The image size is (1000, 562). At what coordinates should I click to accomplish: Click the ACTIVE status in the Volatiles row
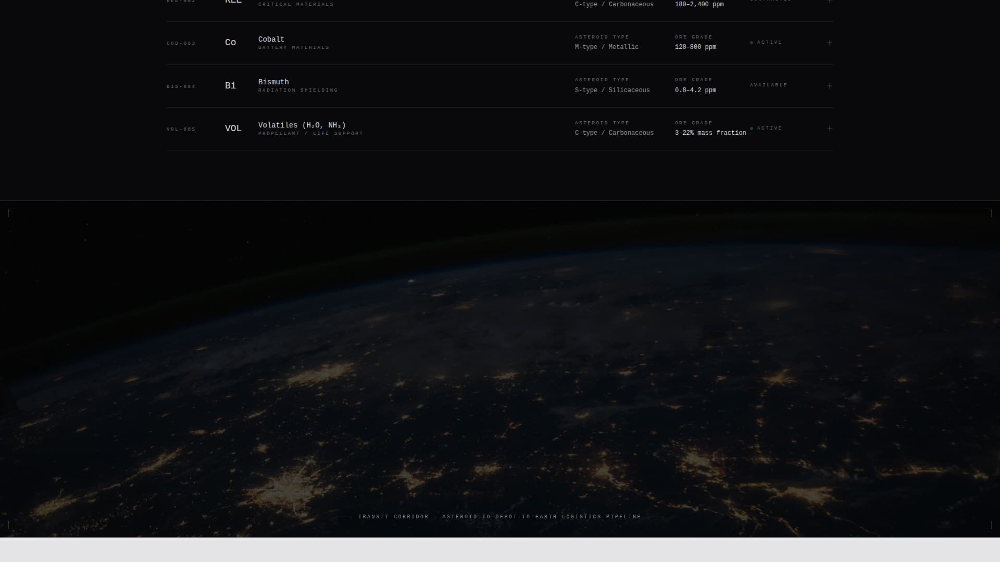tap(766, 128)
